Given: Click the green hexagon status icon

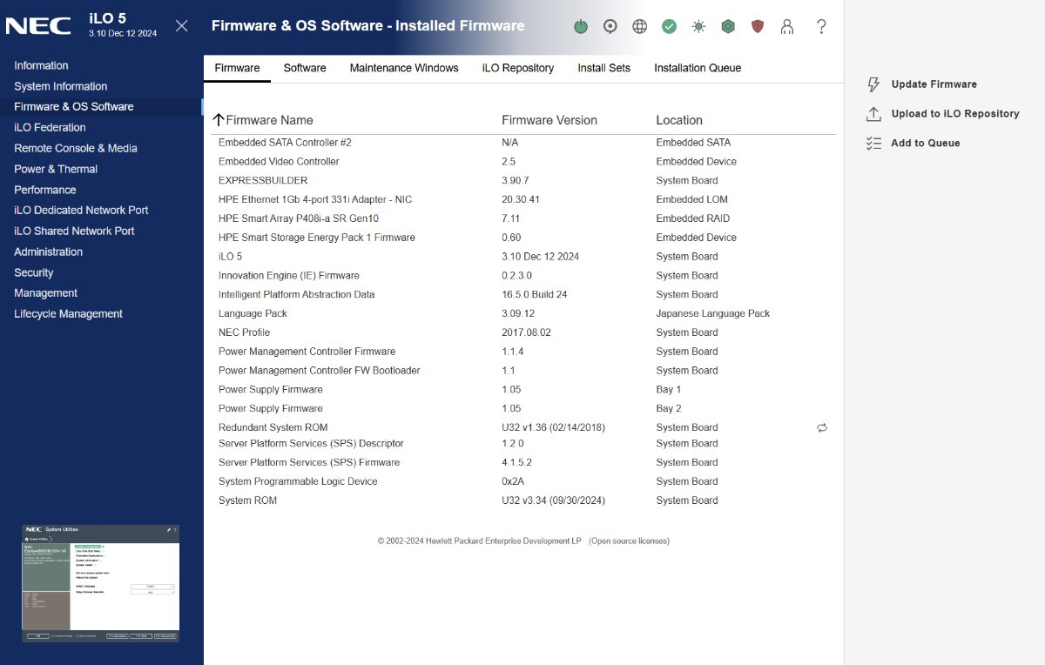Looking at the screenshot, I should (x=728, y=26).
